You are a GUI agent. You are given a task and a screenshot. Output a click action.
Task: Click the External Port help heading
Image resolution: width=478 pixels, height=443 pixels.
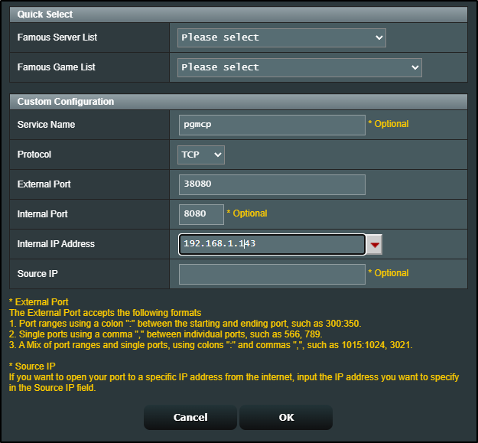click(x=38, y=302)
